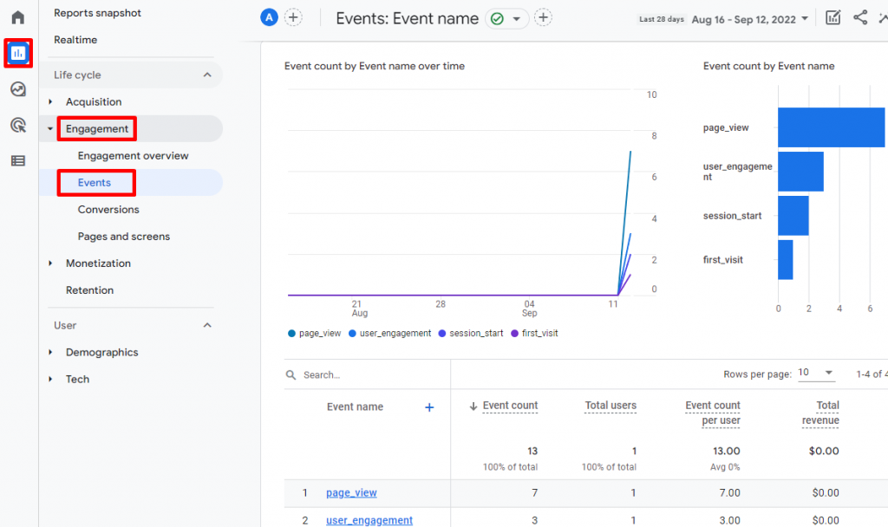888x527 pixels.
Task: Open the Advertising icon in the sidebar
Action: click(17, 126)
